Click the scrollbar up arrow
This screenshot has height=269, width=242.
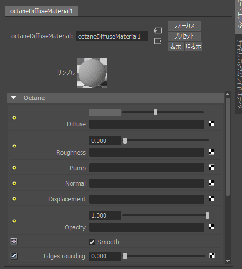(227, 94)
